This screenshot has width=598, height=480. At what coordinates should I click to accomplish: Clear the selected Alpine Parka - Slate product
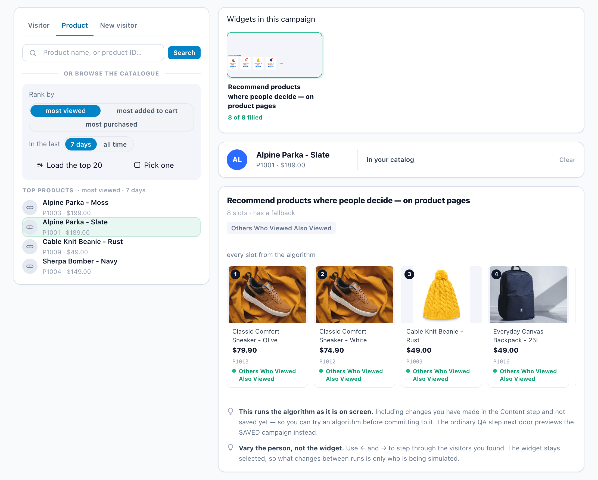(567, 160)
